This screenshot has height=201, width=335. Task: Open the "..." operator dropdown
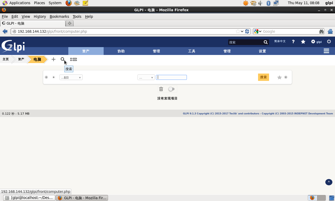146,77
